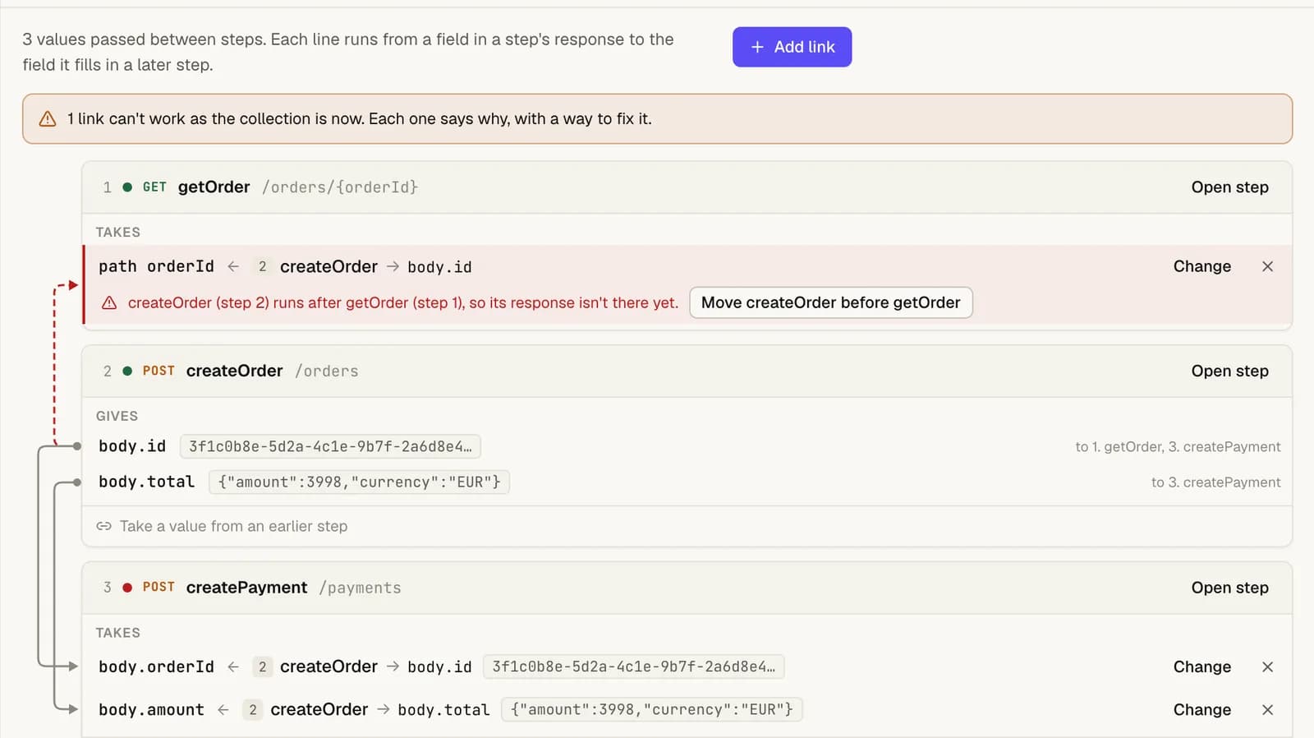The height and width of the screenshot is (738, 1314).
Task: Select the createPayment step title
Action: coord(246,588)
